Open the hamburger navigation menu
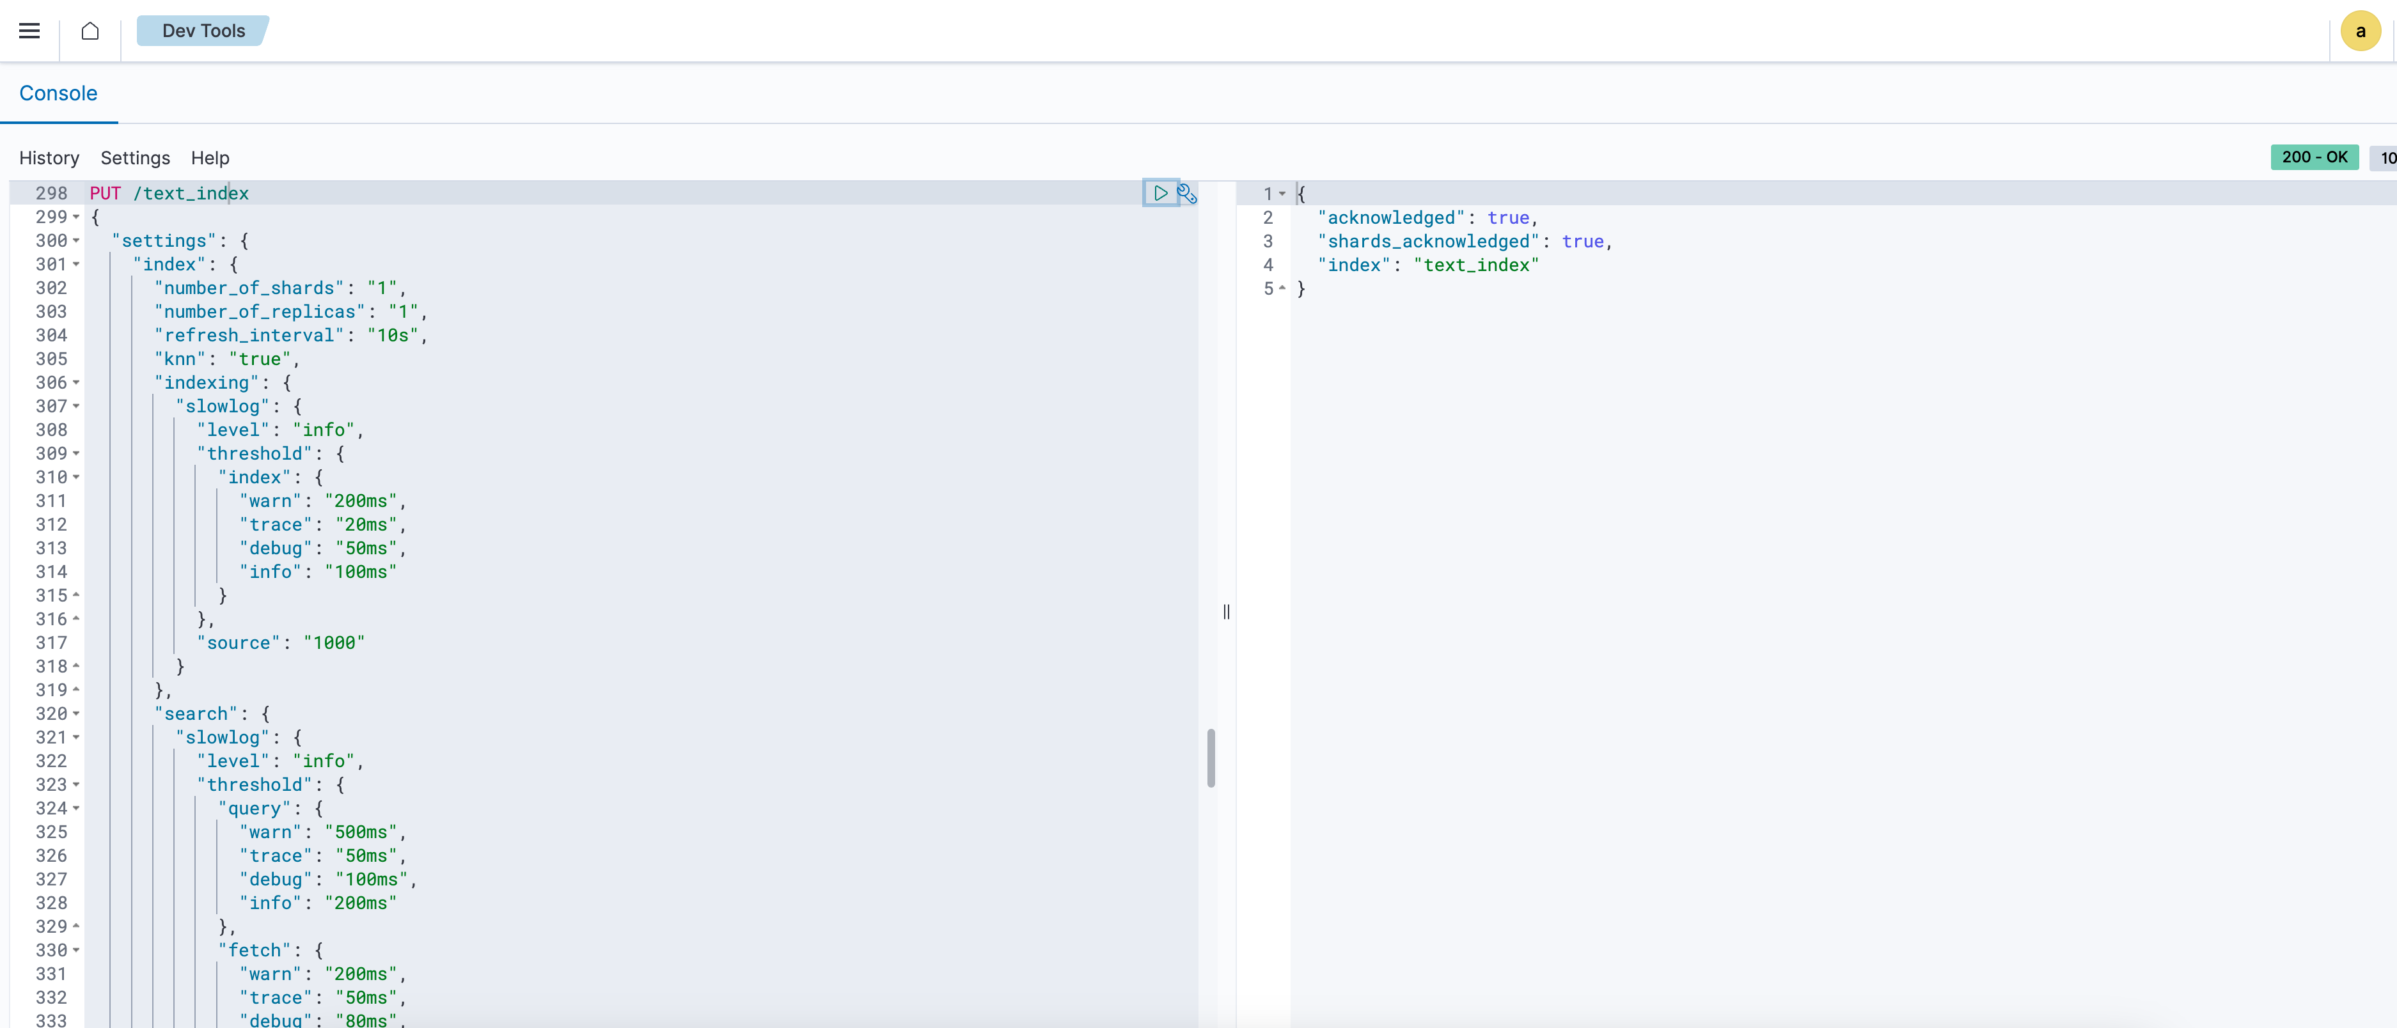The width and height of the screenshot is (2397, 1028). pos(30,31)
